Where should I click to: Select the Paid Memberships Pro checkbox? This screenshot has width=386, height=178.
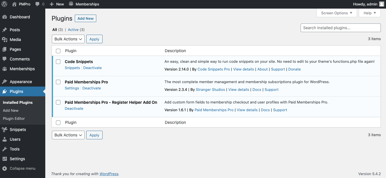pyautogui.click(x=58, y=82)
